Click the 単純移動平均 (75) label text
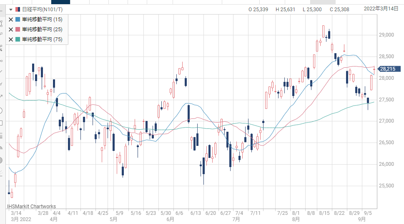404x224 pixels. click(x=43, y=39)
